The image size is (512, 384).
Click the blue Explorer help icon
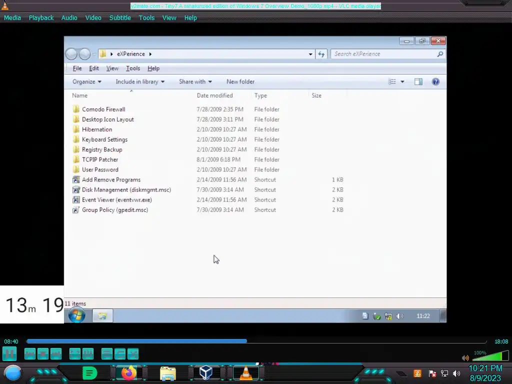coord(435,81)
